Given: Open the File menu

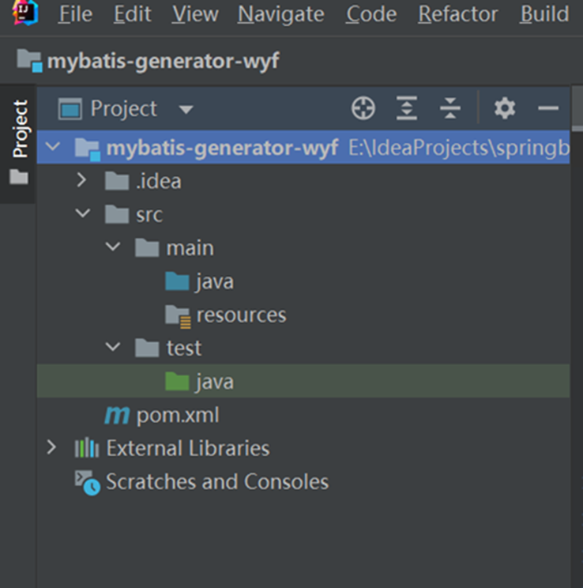Looking at the screenshot, I should (x=75, y=14).
